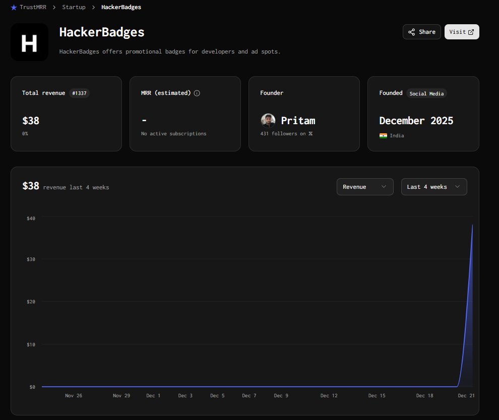This screenshot has width=499, height=420.
Task: Select the HackerBadges breadcrumb item
Action: pyautogui.click(x=121, y=7)
